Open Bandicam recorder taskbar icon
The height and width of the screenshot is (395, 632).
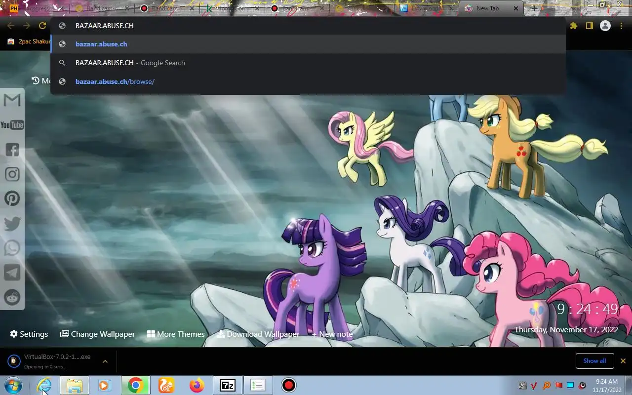pyautogui.click(x=288, y=385)
